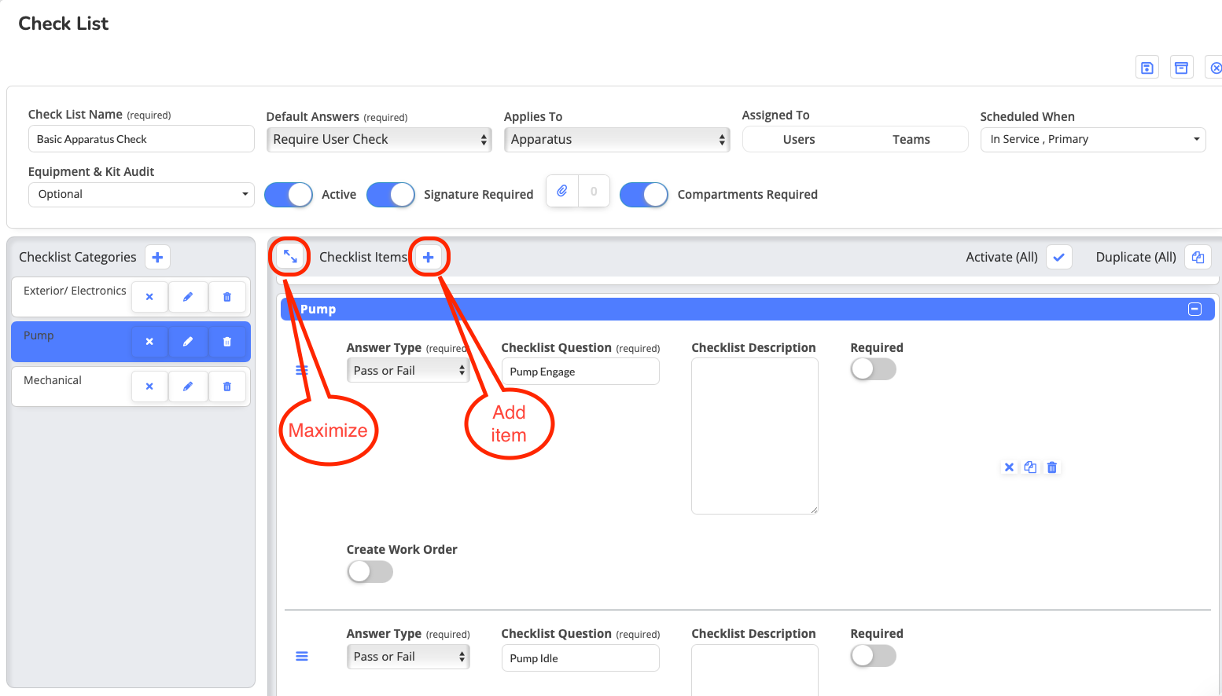Open the Default Answers dropdown
Image resolution: width=1222 pixels, height=696 pixels.
click(379, 140)
